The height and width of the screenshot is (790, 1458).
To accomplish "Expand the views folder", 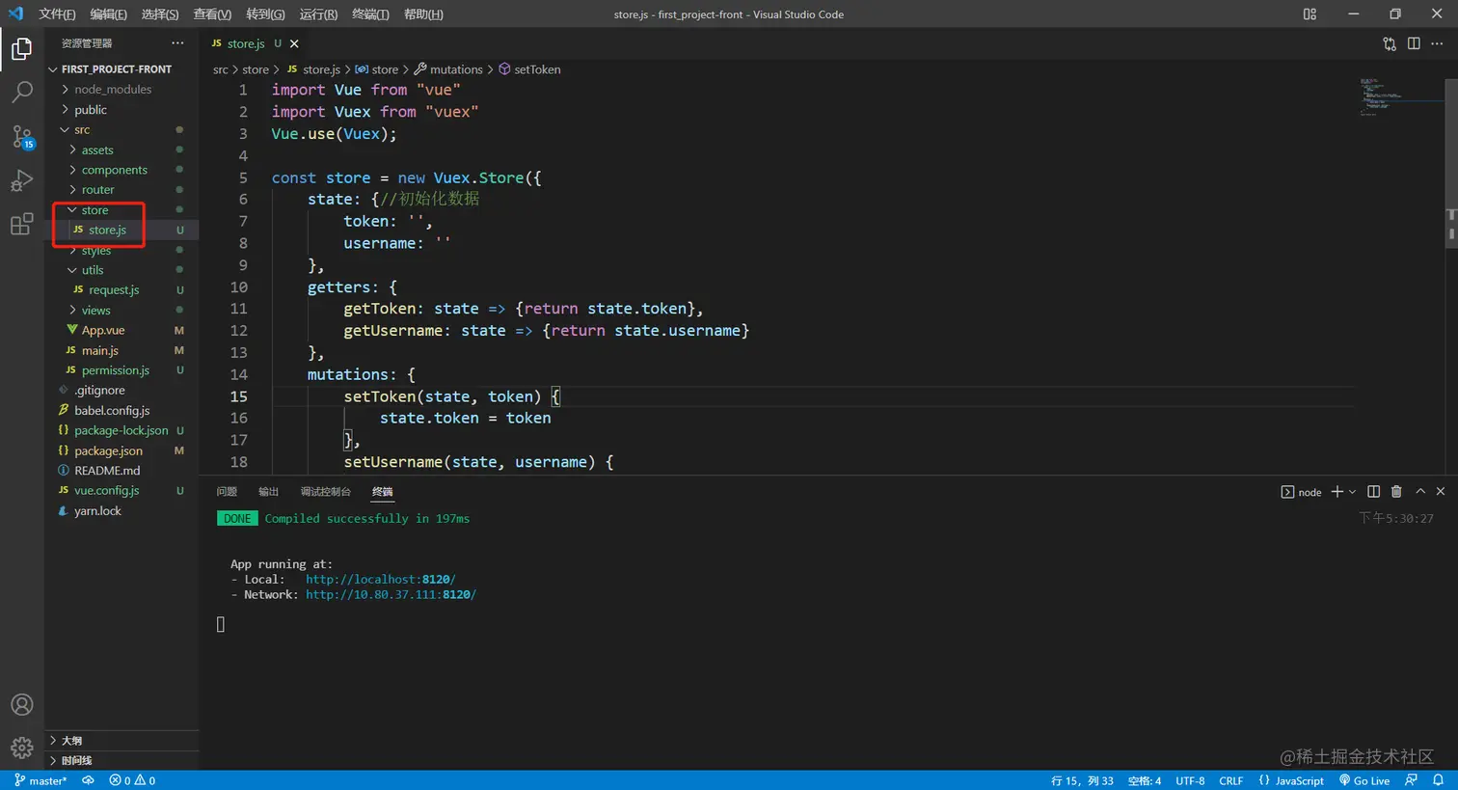I will coord(95,311).
